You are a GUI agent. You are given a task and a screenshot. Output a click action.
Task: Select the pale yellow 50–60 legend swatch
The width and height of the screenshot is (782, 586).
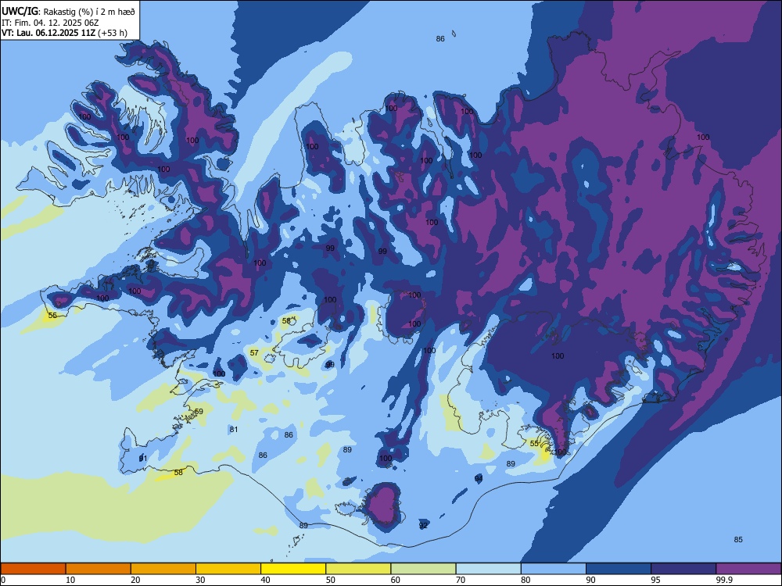point(358,569)
